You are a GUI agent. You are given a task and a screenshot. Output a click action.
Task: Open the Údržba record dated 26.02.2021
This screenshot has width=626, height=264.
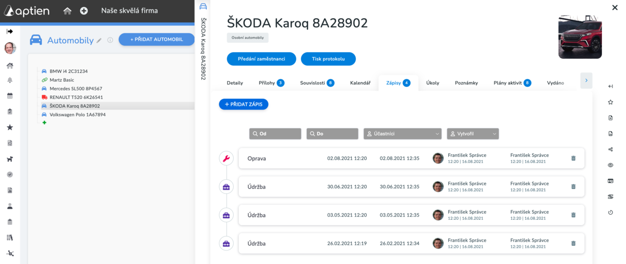tap(411, 243)
